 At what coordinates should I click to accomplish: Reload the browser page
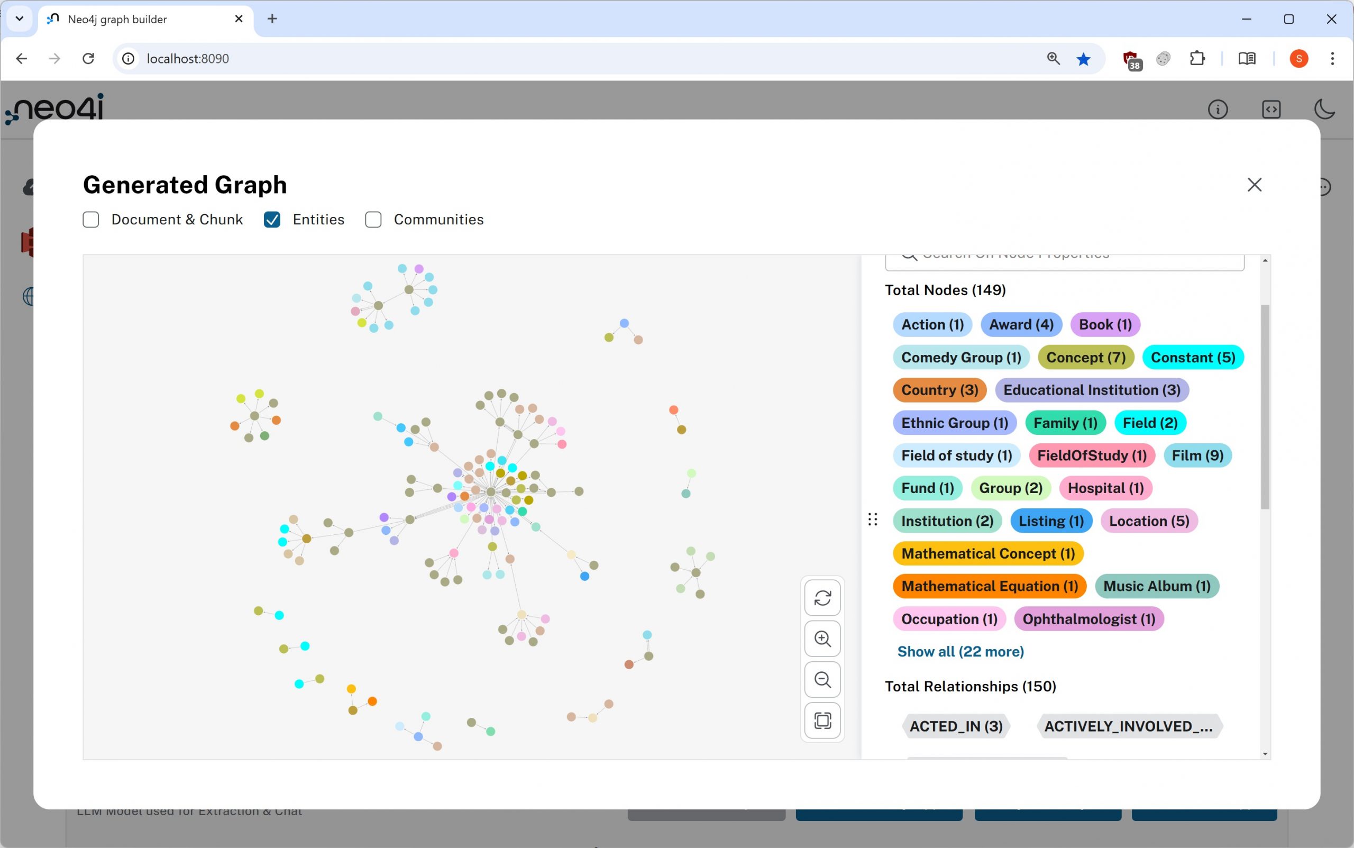(x=88, y=59)
